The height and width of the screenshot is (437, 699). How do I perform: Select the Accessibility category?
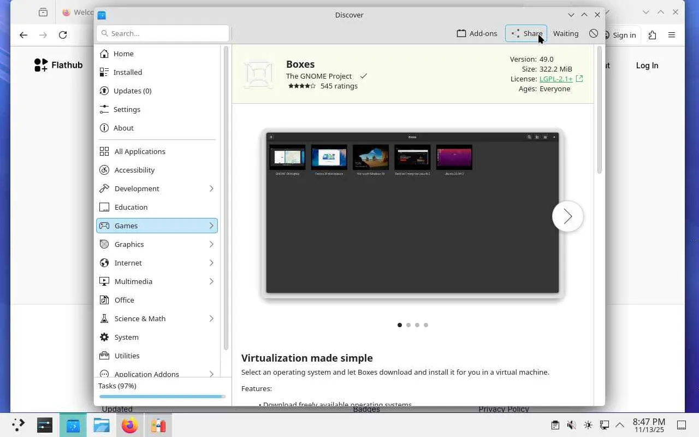pyautogui.click(x=157, y=170)
